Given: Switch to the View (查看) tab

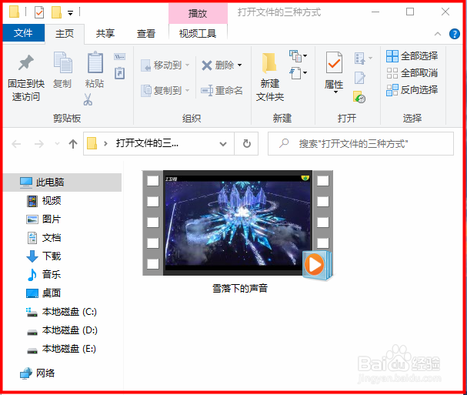Looking at the screenshot, I should [x=146, y=33].
